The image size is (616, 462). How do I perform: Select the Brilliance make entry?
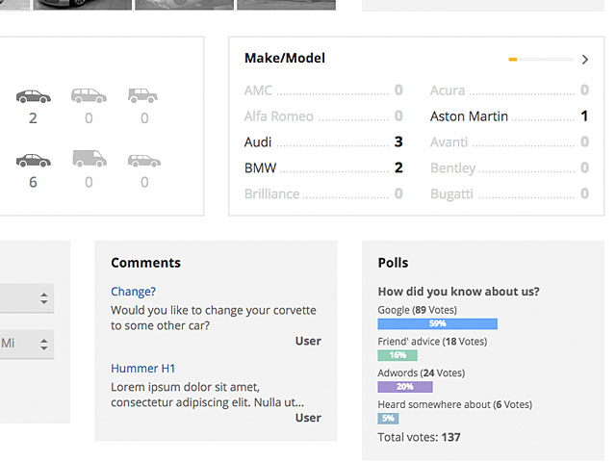[323, 193]
